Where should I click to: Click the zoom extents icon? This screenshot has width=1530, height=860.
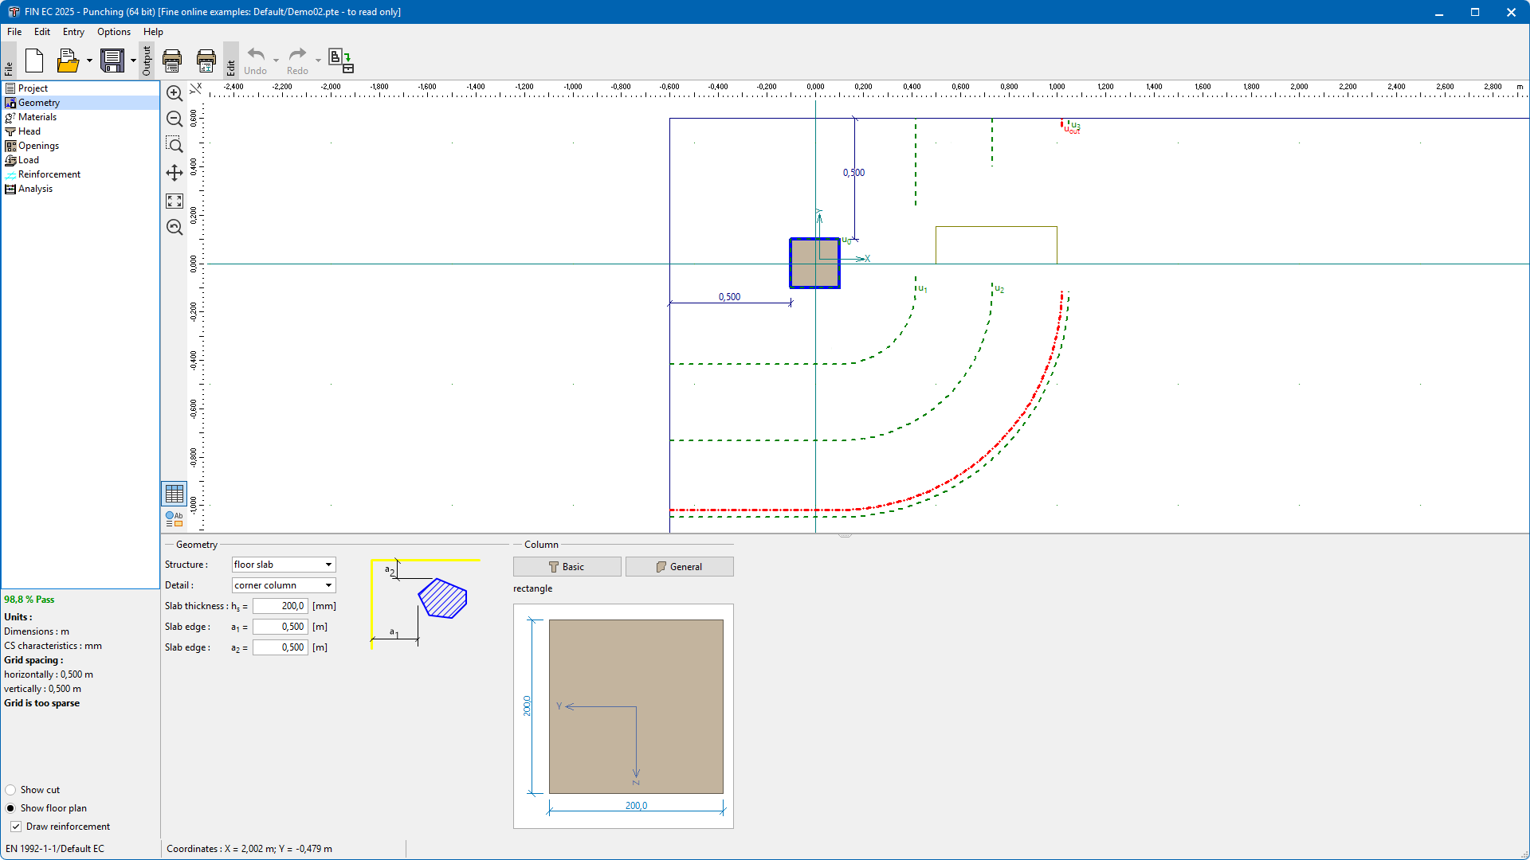[175, 201]
